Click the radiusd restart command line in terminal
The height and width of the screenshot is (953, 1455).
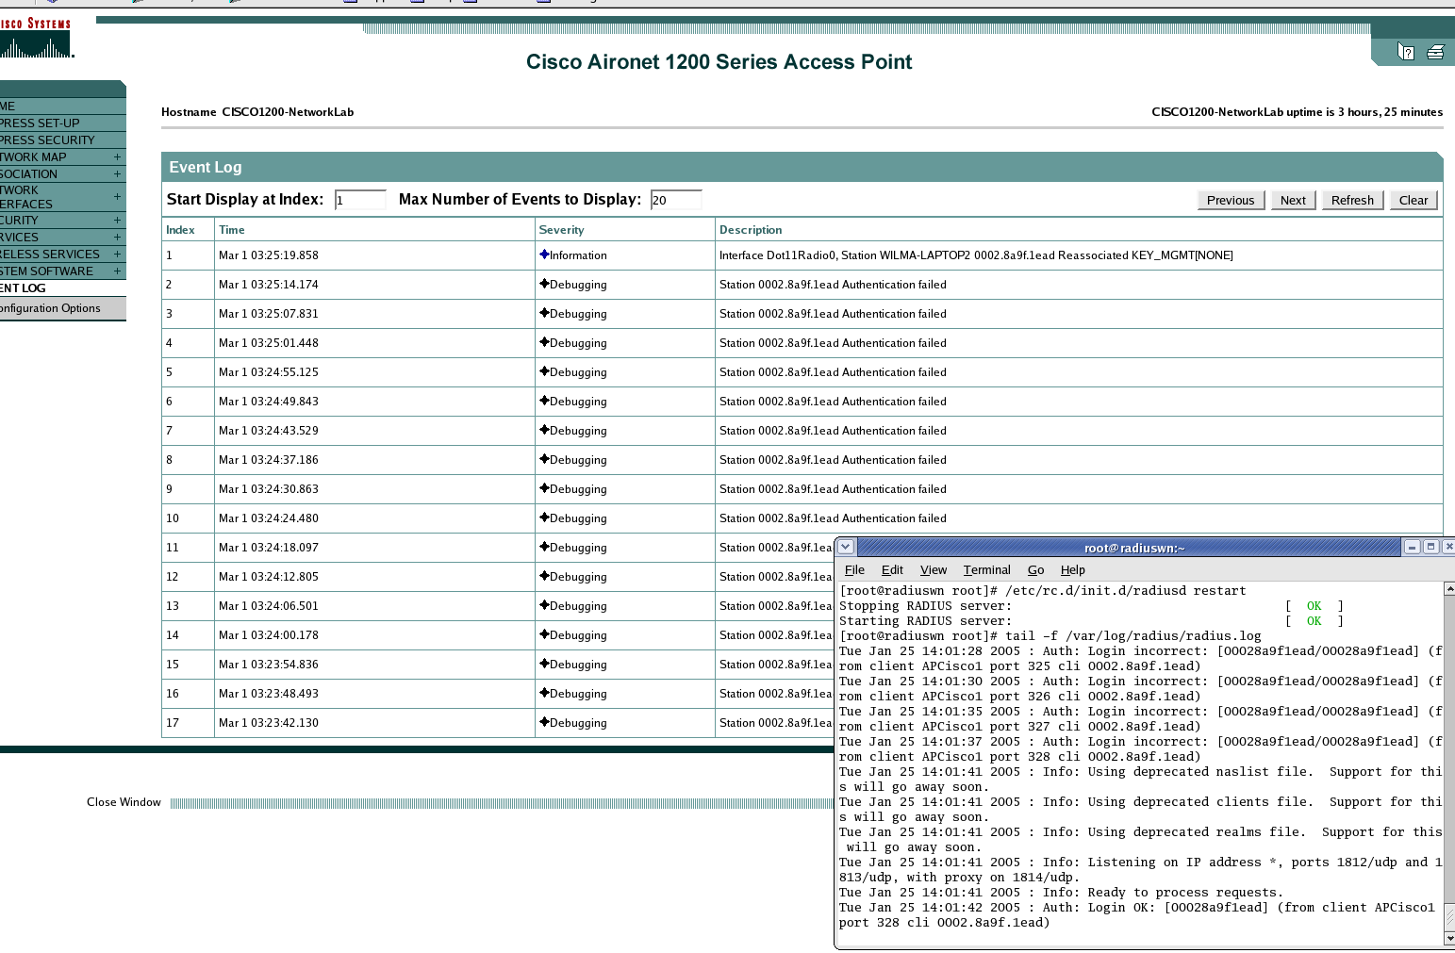pyautogui.click(x=1042, y=591)
